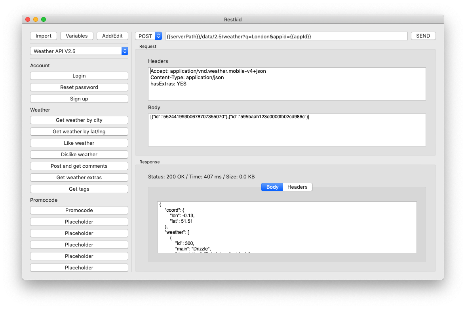
Task: Click the Add/Edit button
Action: (x=112, y=36)
